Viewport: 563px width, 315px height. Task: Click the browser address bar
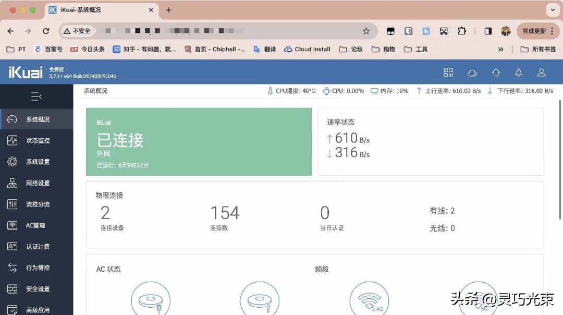point(209,31)
